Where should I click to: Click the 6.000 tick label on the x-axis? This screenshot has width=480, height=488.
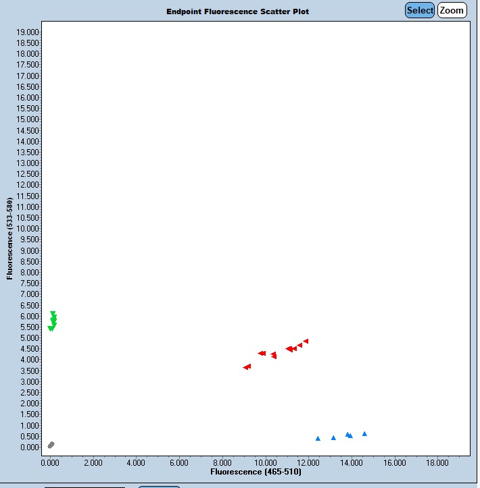(x=179, y=463)
